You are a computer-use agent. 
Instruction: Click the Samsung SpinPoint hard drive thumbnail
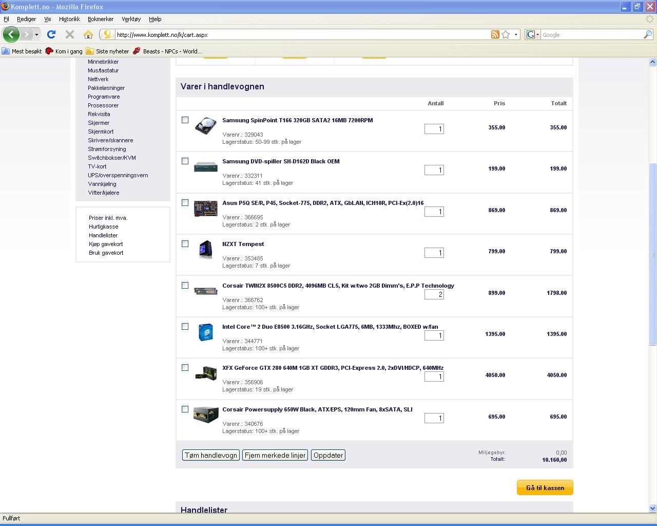click(206, 126)
